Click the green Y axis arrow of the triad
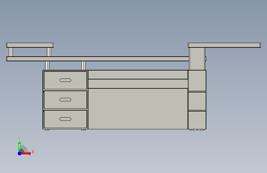Image resolution: width=267 pixels, height=173 pixels. pyautogui.click(x=19, y=147)
